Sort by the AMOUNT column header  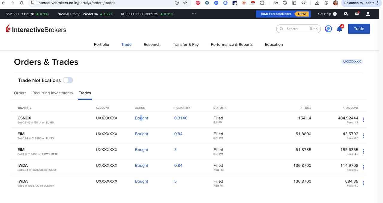coord(351,108)
